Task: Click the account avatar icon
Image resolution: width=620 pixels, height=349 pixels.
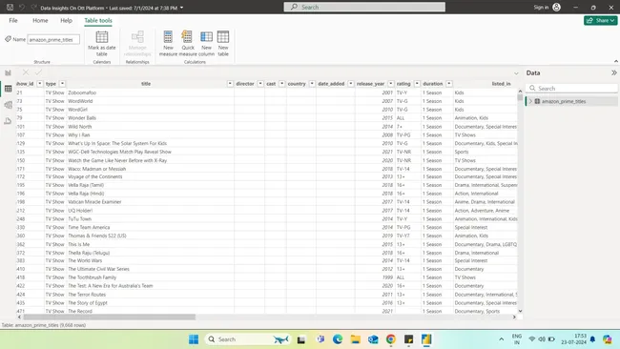Action: pyautogui.click(x=556, y=7)
